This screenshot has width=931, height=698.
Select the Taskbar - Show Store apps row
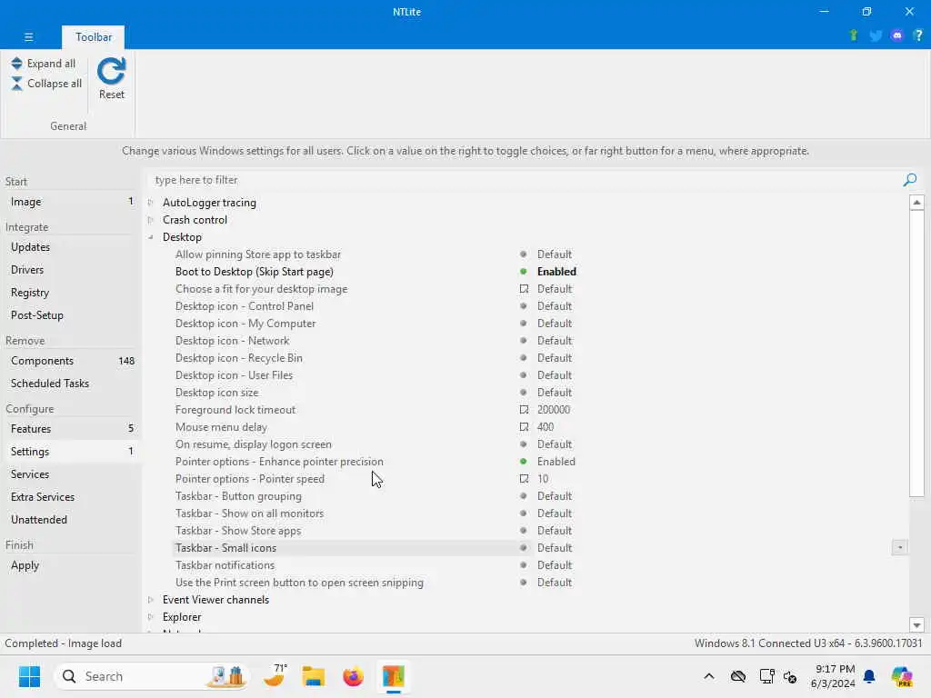coord(238,530)
